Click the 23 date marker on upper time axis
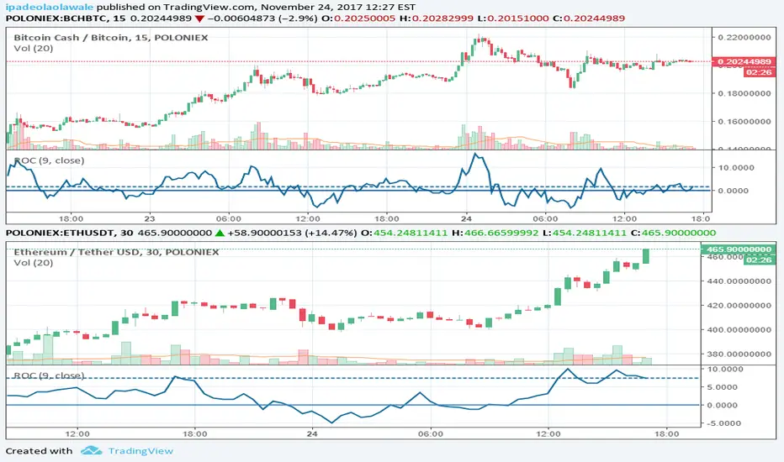The image size is (784, 462). click(x=150, y=218)
